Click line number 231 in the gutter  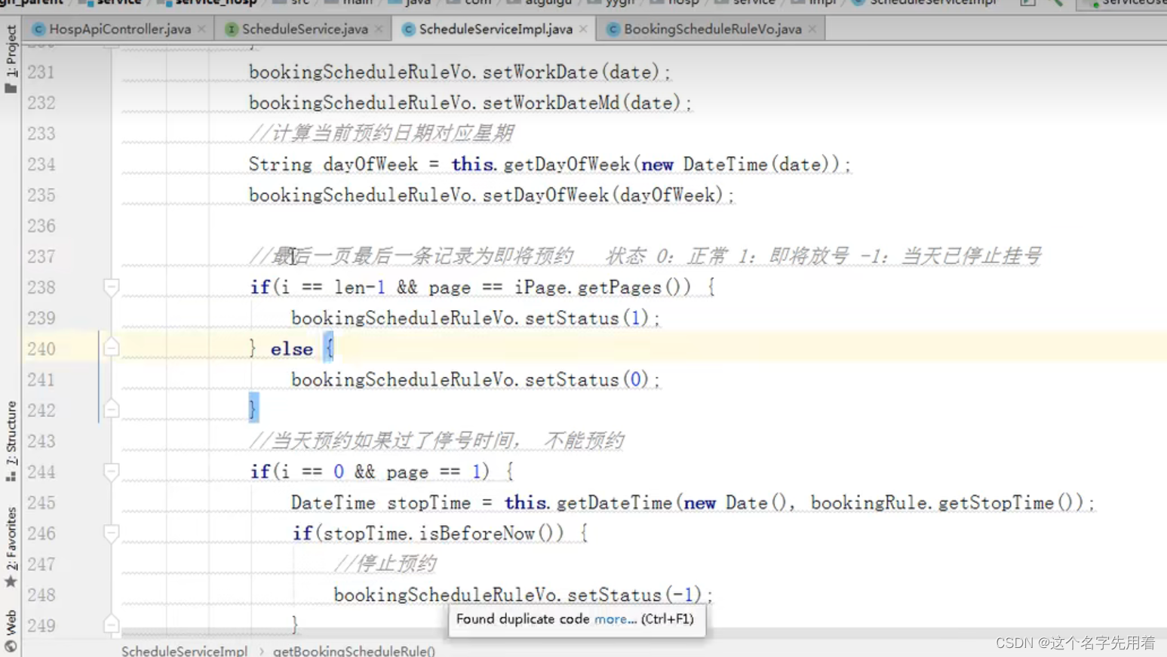(x=41, y=72)
